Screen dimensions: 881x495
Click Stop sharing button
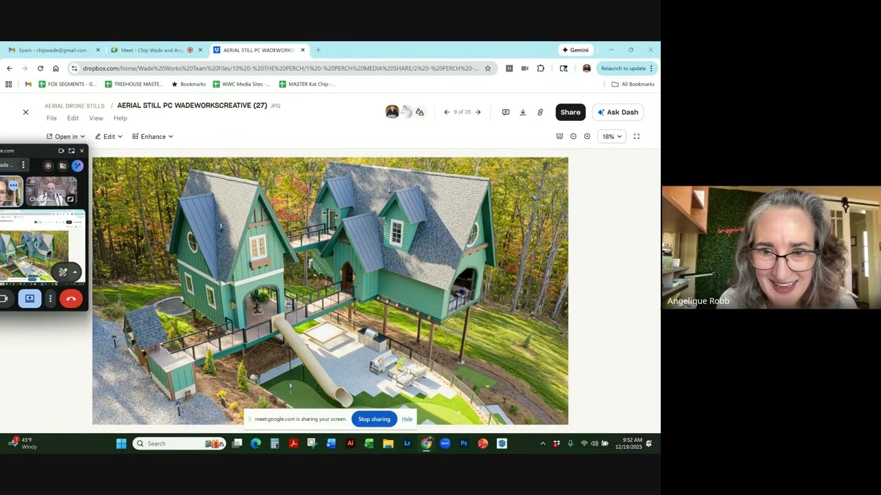coord(374,419)
